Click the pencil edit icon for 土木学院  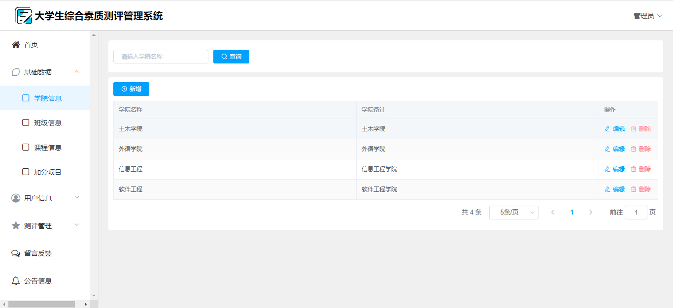tap(607, 129)
